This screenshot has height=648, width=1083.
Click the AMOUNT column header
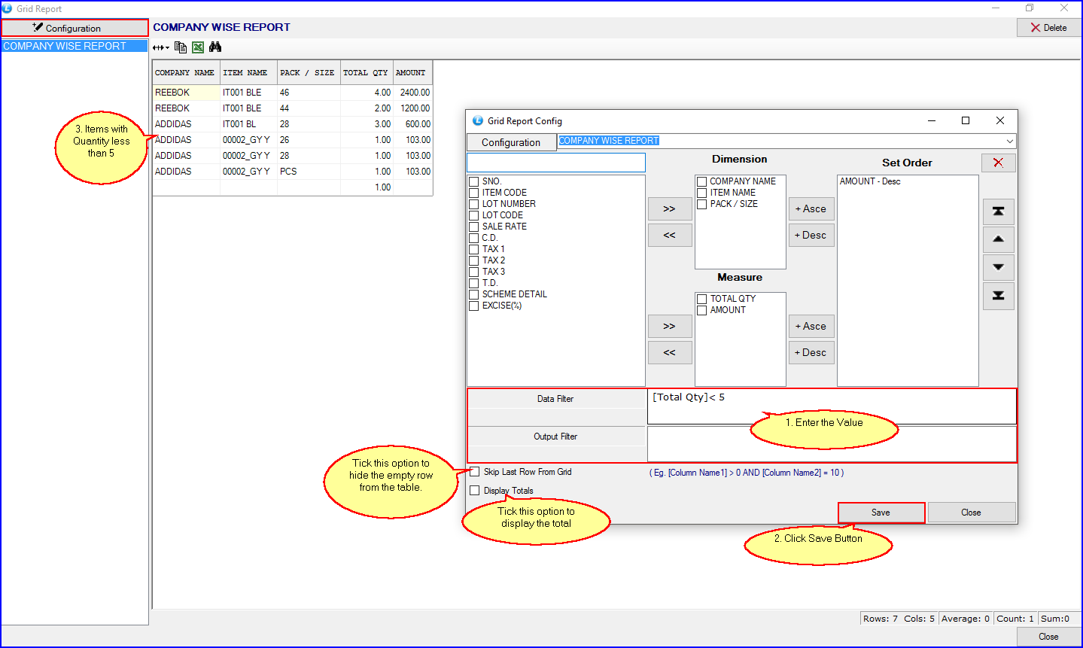[x=412, y=73]
